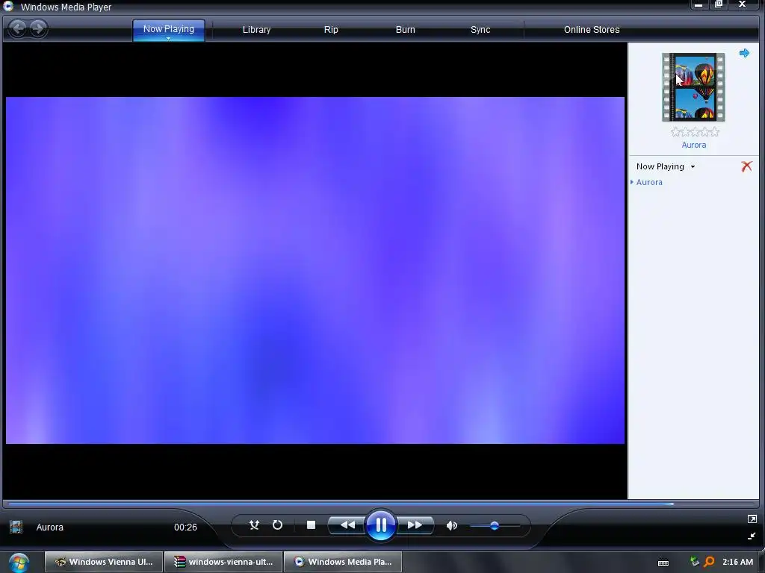This screenshot has height=573, width=765.
Task: Pause the video
Action: pyautogui.click(x=380, y=525)
